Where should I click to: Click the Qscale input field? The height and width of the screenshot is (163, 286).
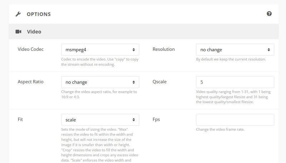pos(235,82)
